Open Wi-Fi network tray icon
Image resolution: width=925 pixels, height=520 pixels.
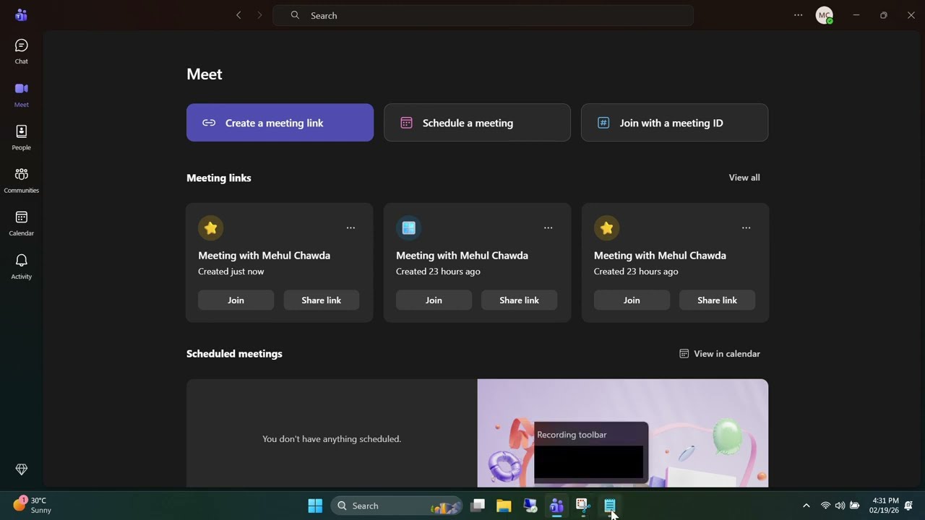point(825,506)
